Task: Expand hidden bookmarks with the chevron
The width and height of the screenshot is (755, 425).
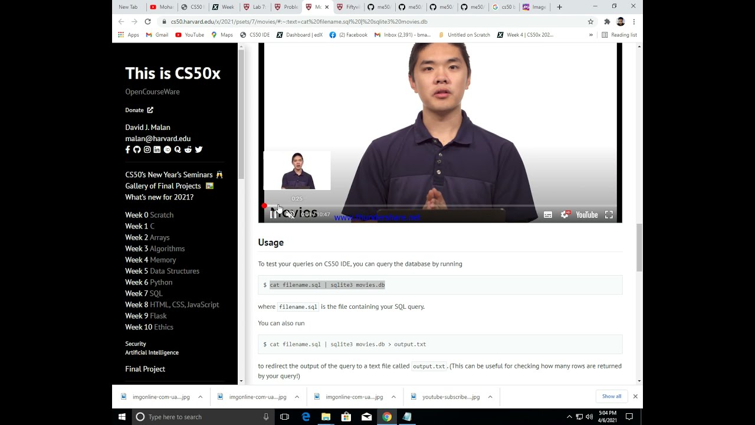Action: pos(590,35)
